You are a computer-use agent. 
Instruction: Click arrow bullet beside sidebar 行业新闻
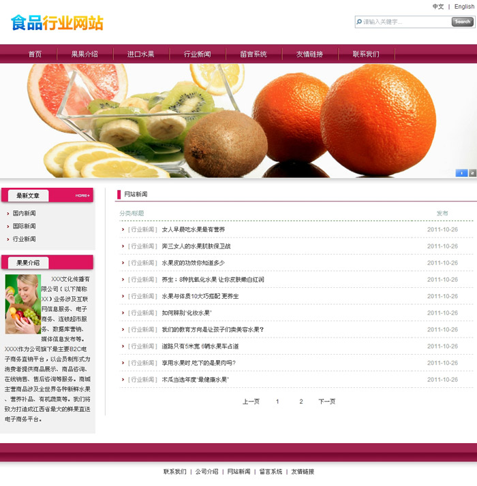click(x=7, y=240)
